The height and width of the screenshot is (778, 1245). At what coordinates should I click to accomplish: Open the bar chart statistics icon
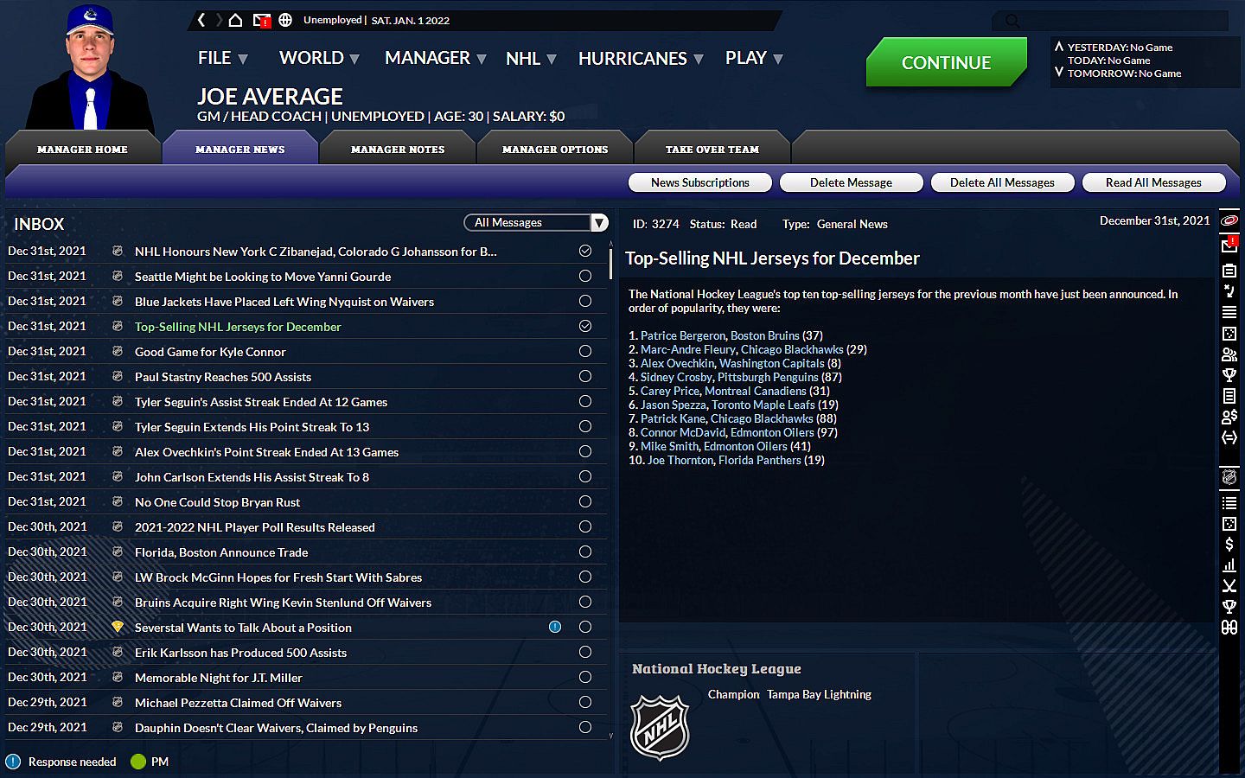click(1229, 565)
